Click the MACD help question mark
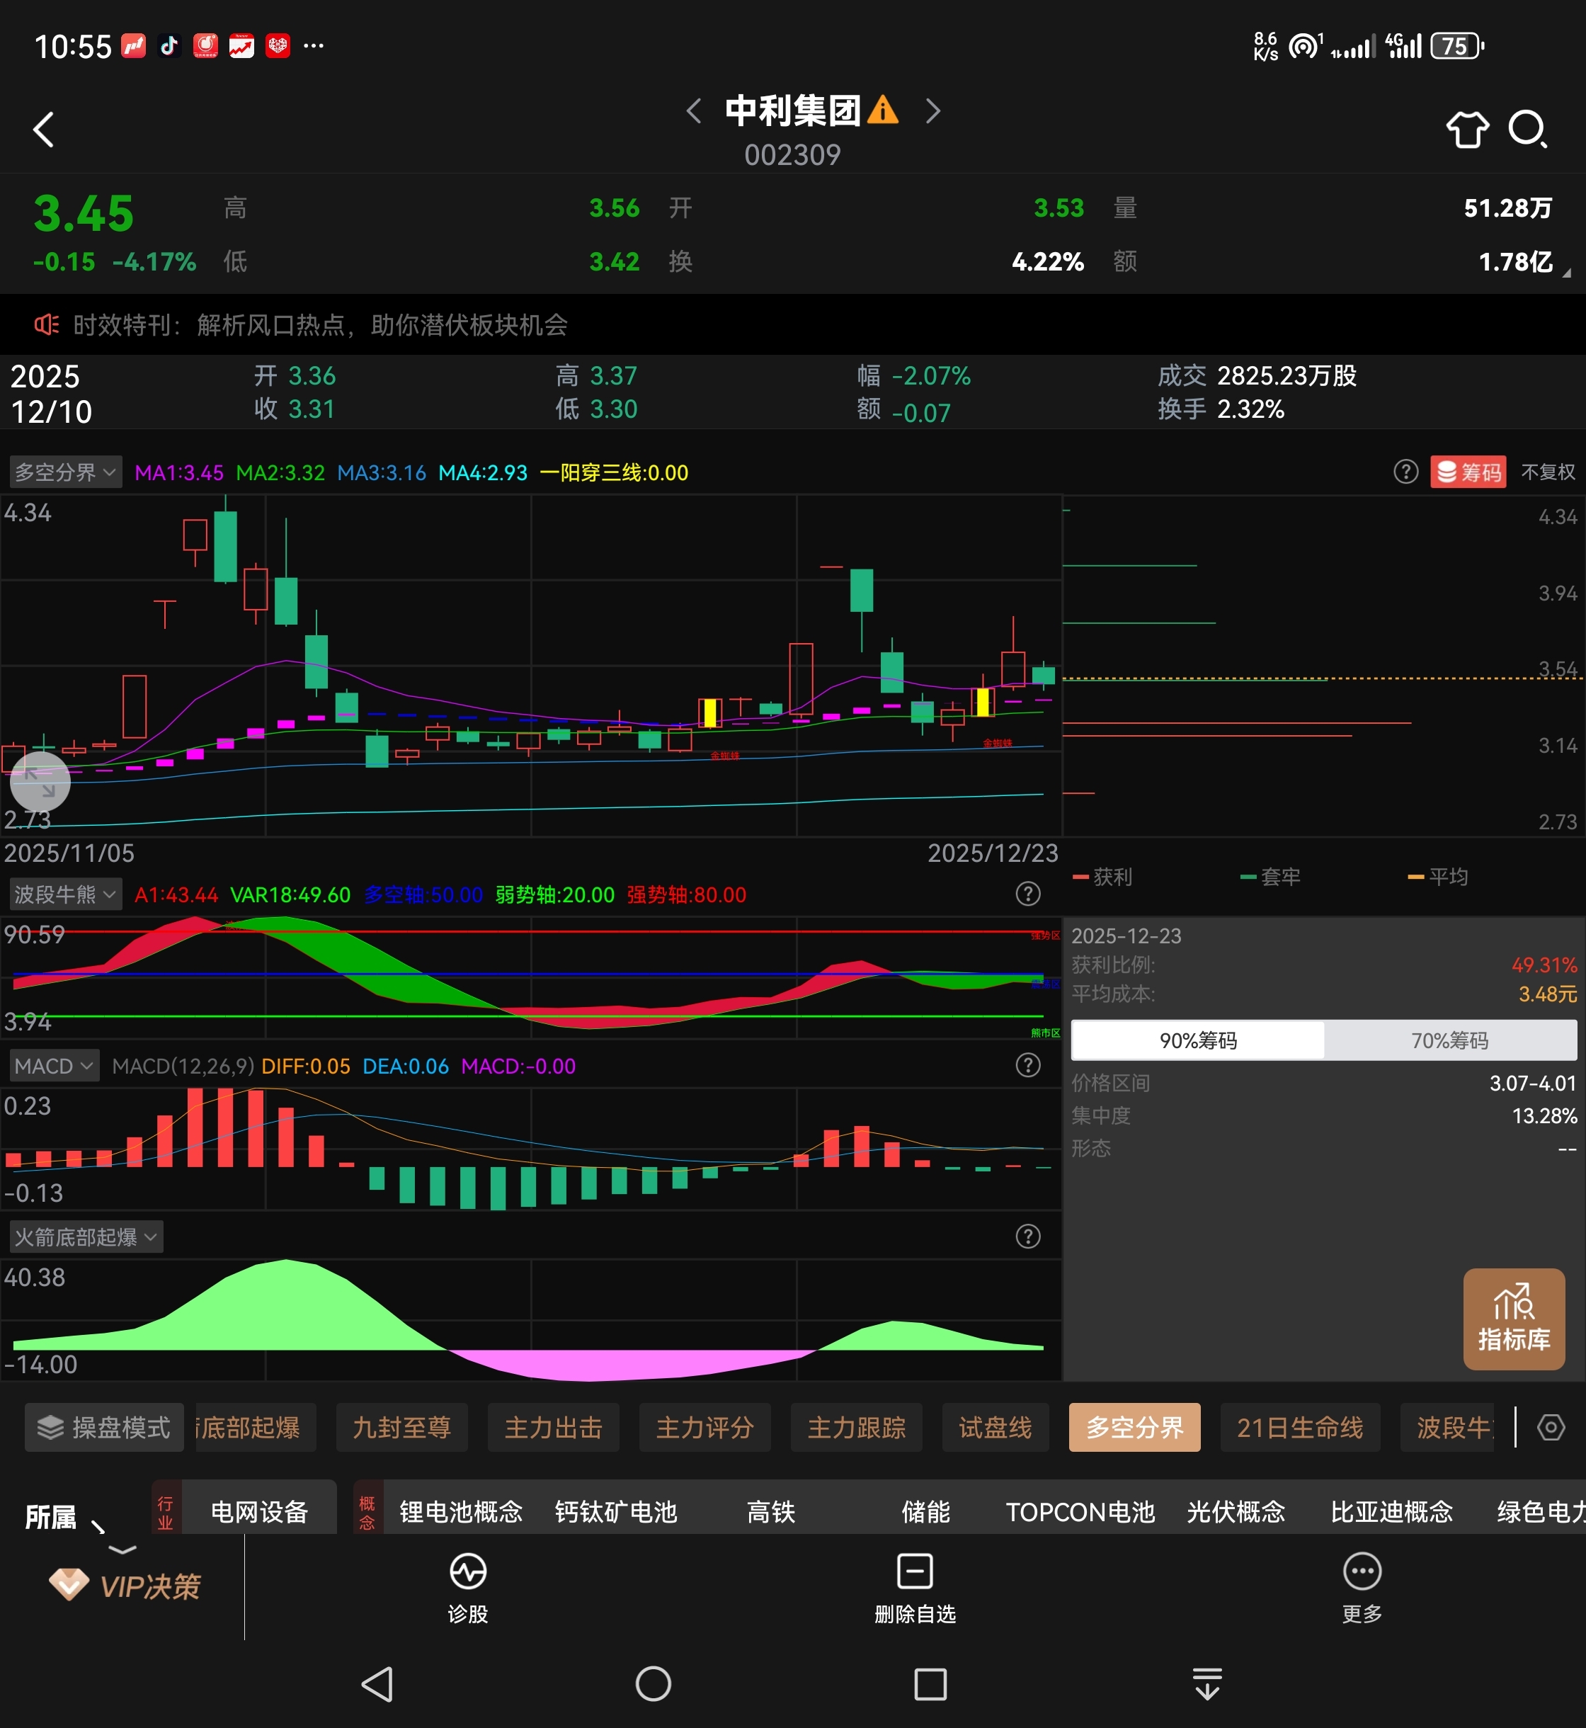This screenshot has height=1728, width=1586. (x=1027, y=1065)
